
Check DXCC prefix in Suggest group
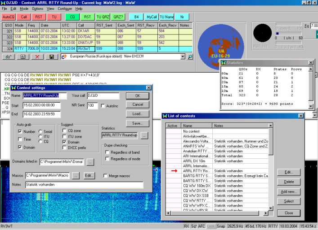64,148
